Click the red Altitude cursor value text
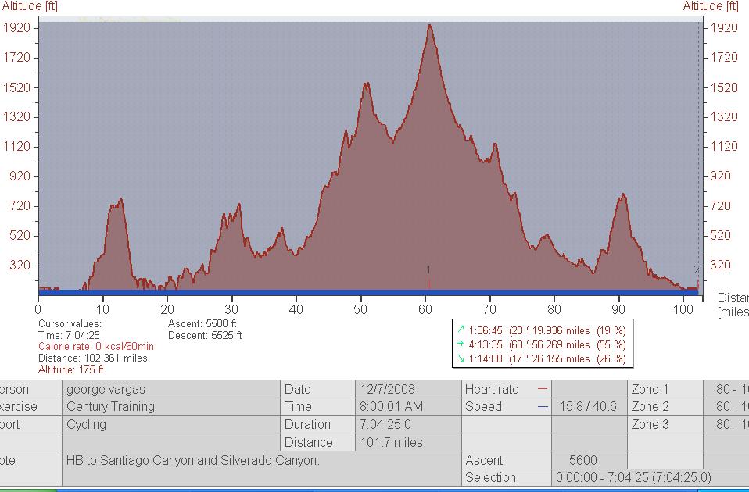749x492 pixels. (71, 370)
